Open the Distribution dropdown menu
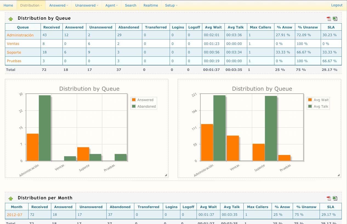 (31, 5)
